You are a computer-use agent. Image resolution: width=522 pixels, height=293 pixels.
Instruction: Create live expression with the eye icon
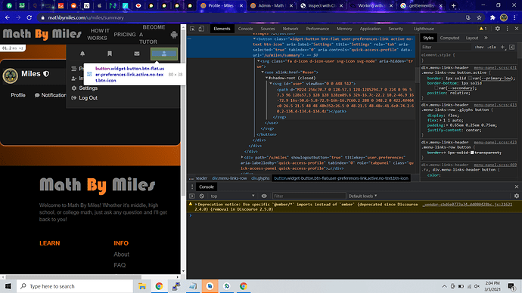pos(264,196)
